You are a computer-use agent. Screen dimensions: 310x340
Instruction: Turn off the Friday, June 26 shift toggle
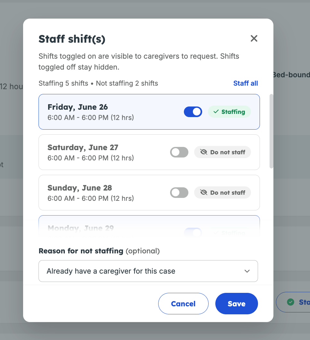[x=193, y=112]
